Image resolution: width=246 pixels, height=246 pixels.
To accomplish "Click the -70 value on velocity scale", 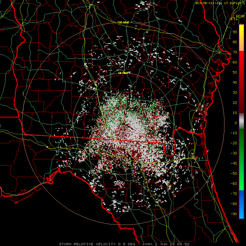I will click(234, 194).
